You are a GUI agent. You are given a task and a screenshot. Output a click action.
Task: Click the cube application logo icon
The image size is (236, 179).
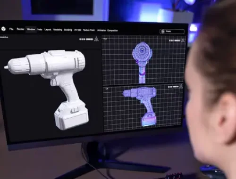[x=3, y=29]
